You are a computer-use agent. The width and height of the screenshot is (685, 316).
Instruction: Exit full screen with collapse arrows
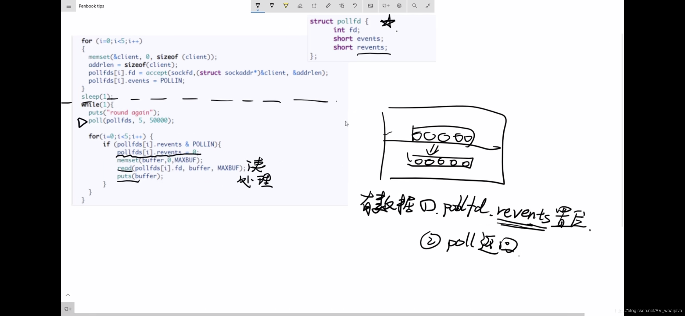pos(428,6)
